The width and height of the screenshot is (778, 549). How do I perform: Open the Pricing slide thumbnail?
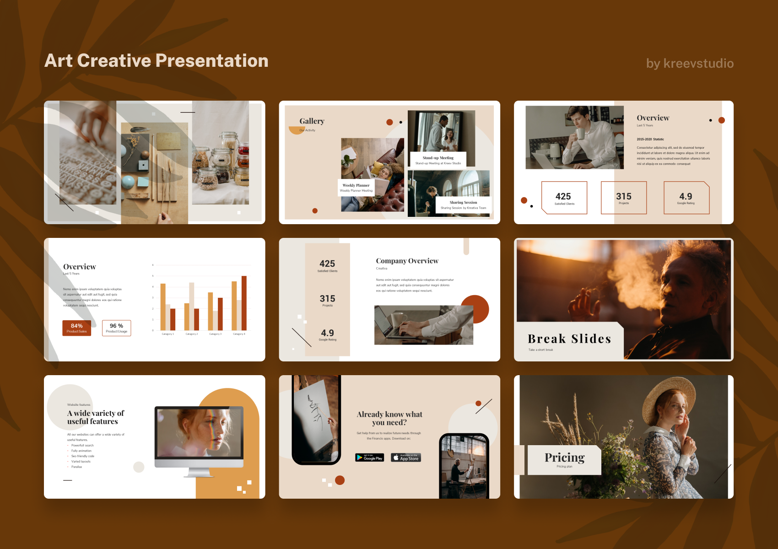pos(623,437)
